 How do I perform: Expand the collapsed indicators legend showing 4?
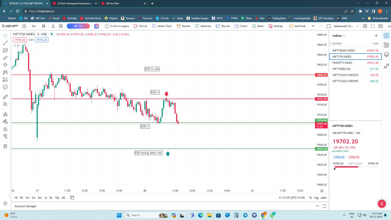click(x=17, y=46)
